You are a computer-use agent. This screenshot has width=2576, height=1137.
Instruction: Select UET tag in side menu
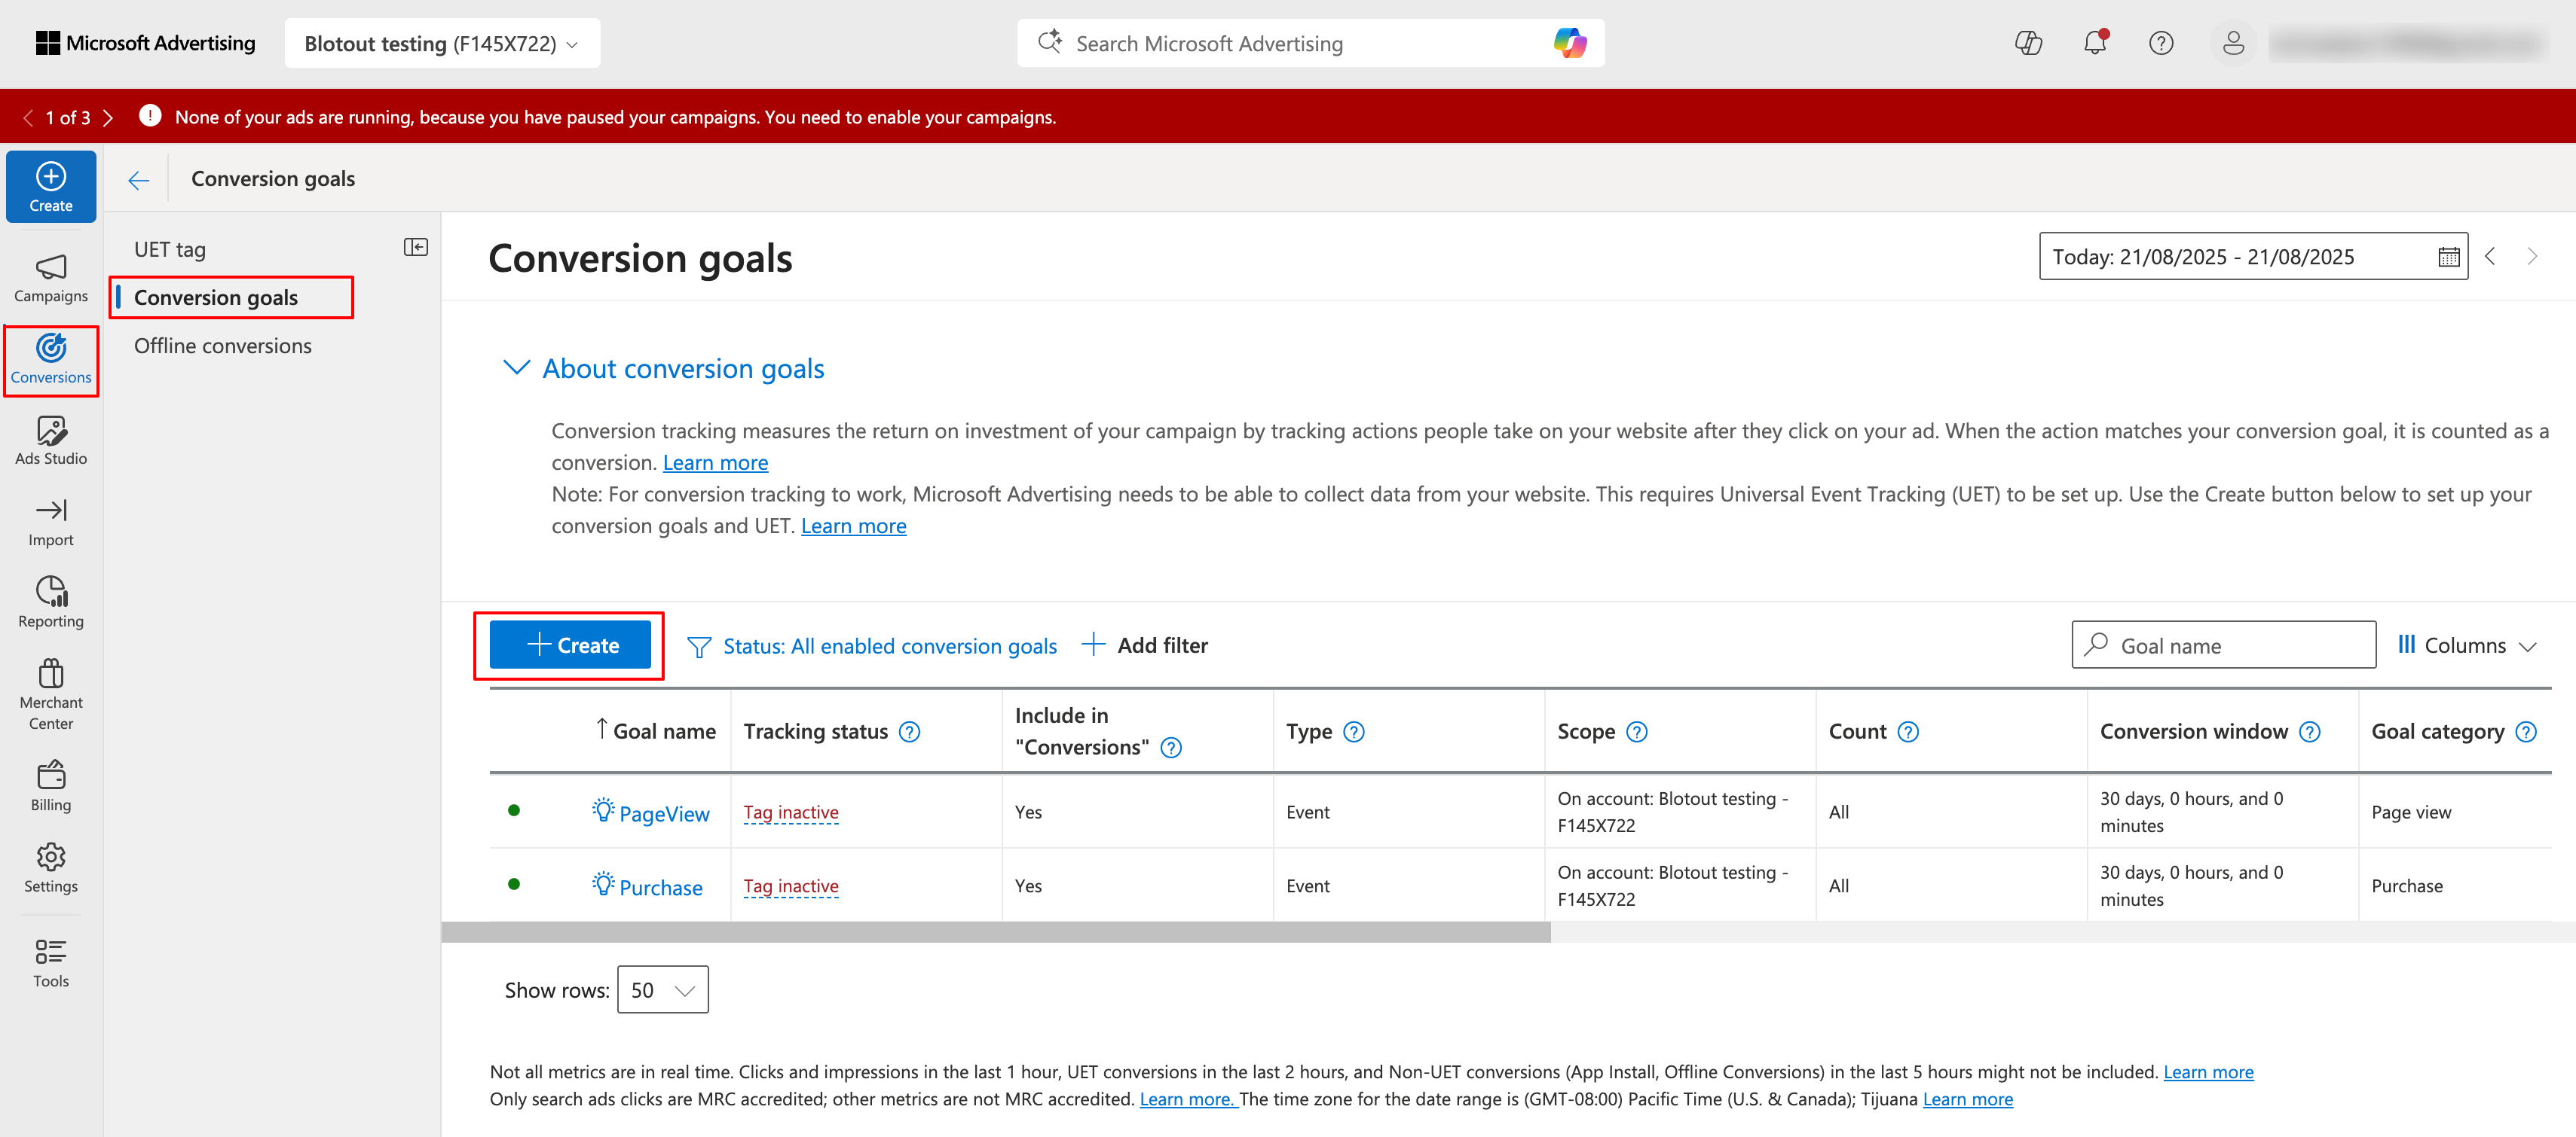(170, 250)
